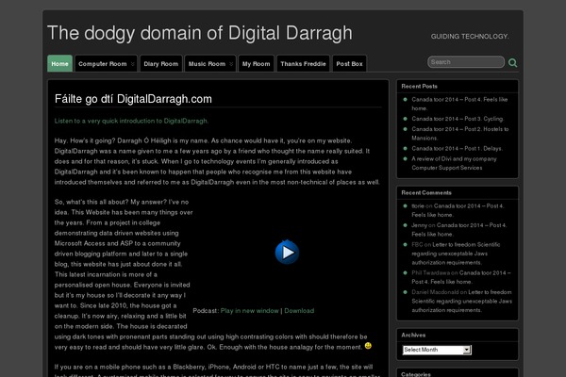Screen dimensions: 566x377
Task: Open the comment by Jenny on Canada toor
Action: (459, 229)
